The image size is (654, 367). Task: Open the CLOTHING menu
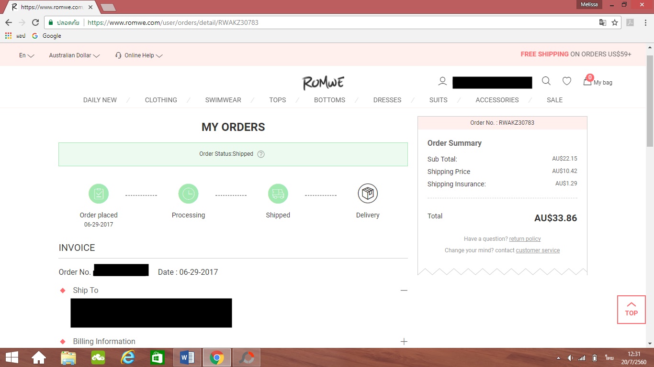[x=161, y=100]
